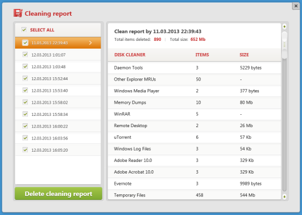
Task: Click the total items deleted value 890
Action: tap(157, 39)
